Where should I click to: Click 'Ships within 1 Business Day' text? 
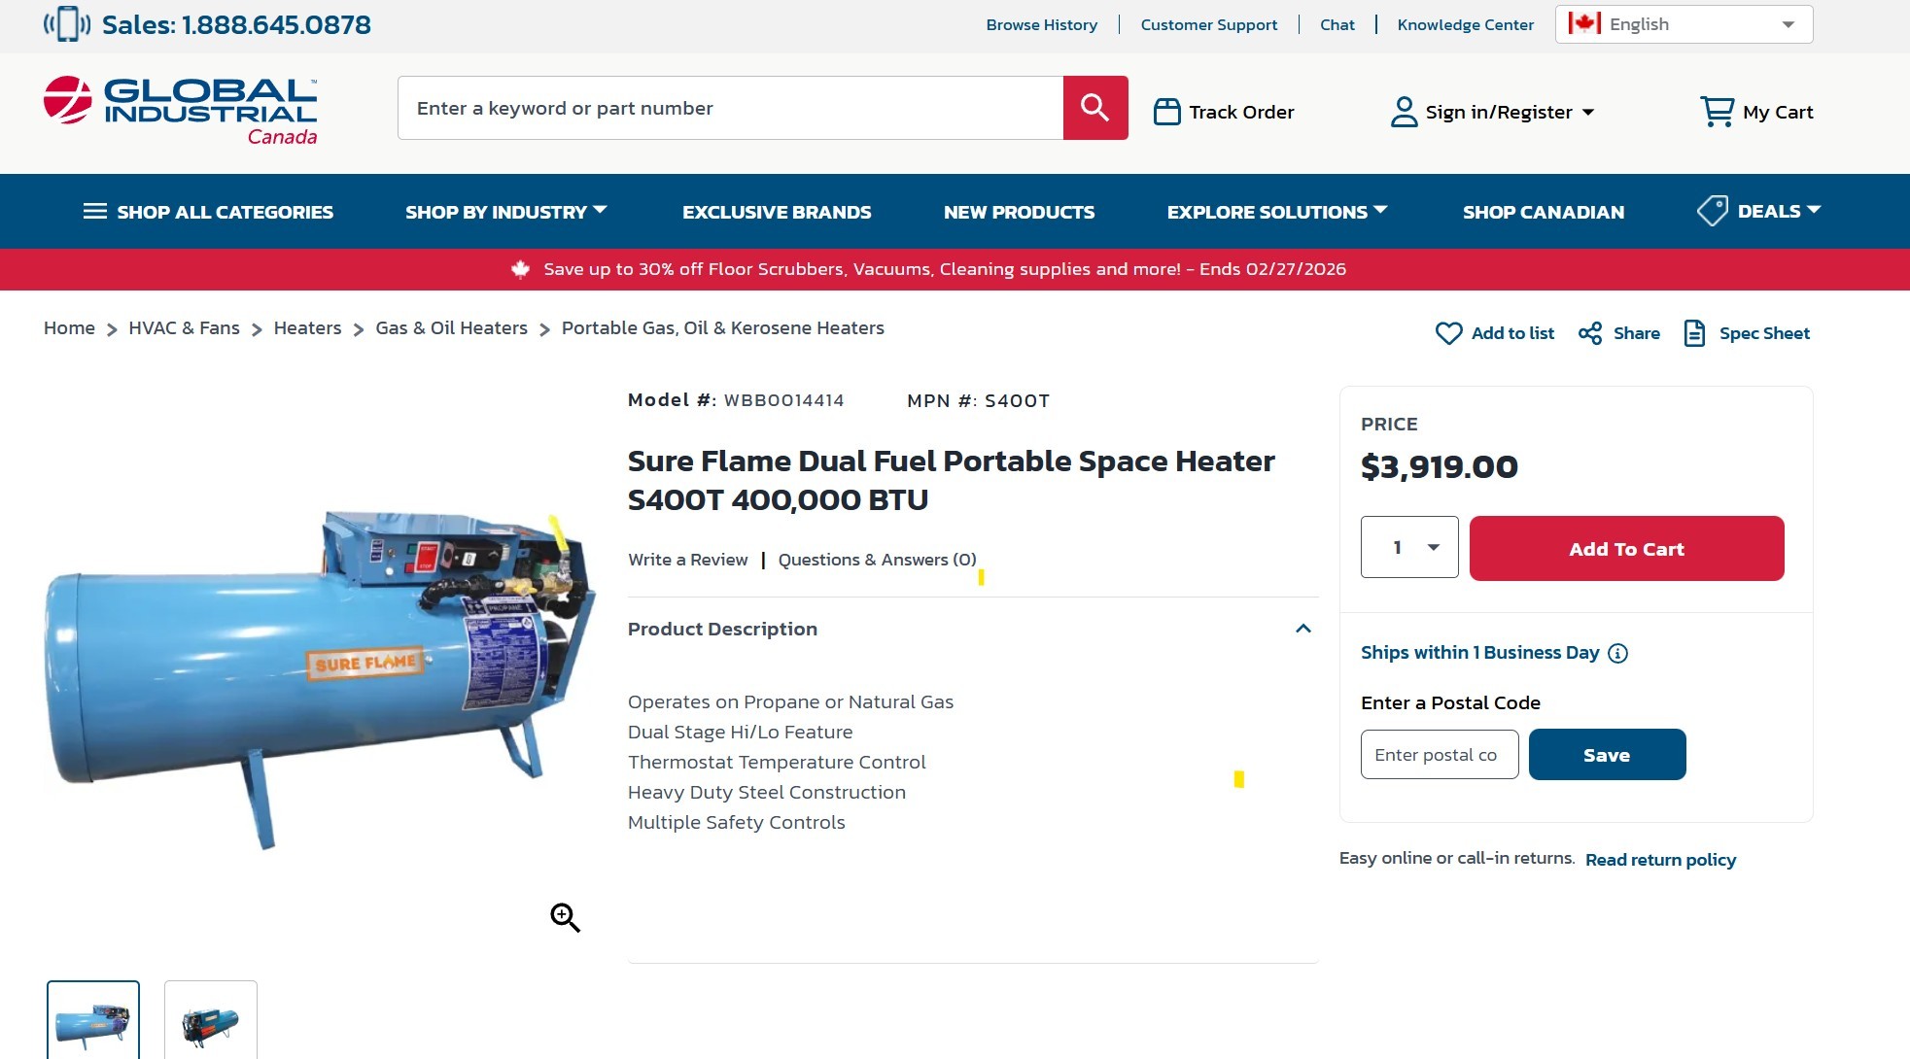click(1479, 653)
